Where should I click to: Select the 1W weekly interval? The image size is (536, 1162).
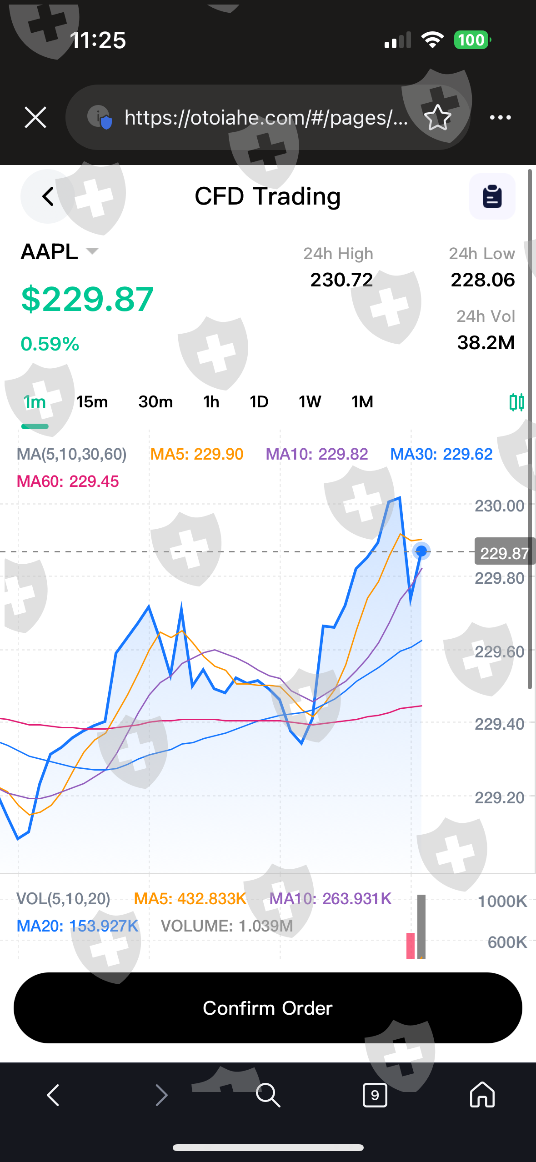click(310, 402)
